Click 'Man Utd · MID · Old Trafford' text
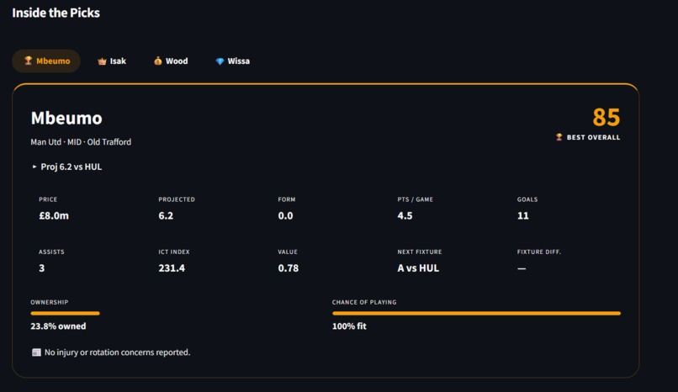 81,142
